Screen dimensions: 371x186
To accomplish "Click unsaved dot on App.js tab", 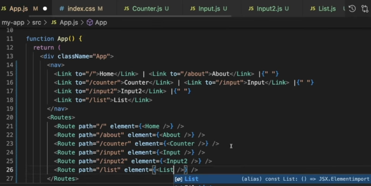I will pos(45,9).
